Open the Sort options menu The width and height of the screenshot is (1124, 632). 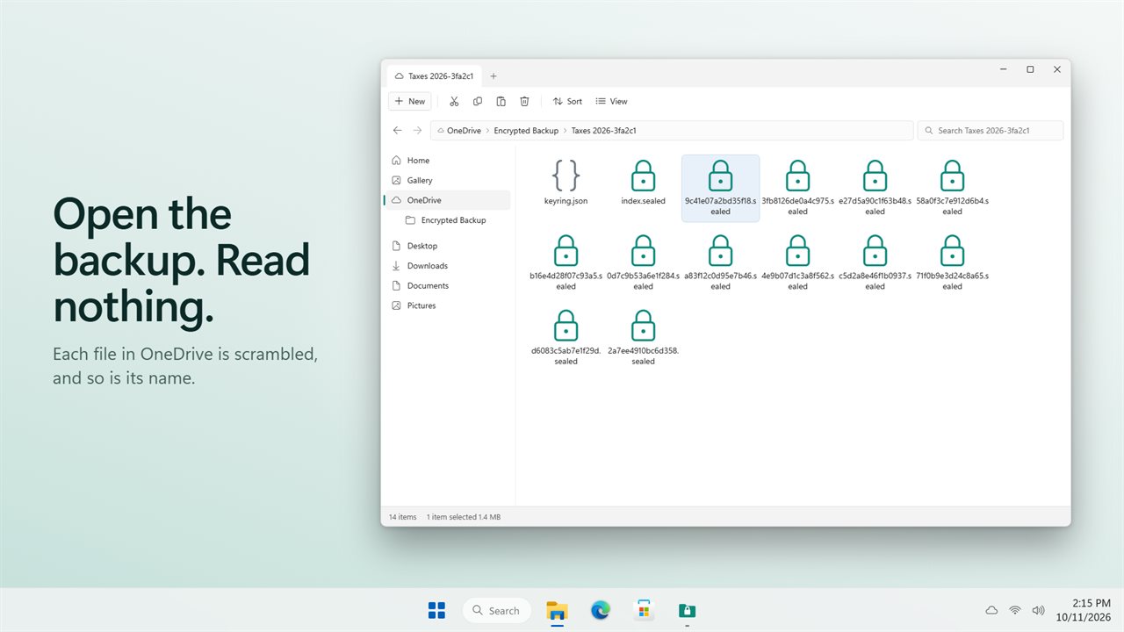click(x=567, y=102)
